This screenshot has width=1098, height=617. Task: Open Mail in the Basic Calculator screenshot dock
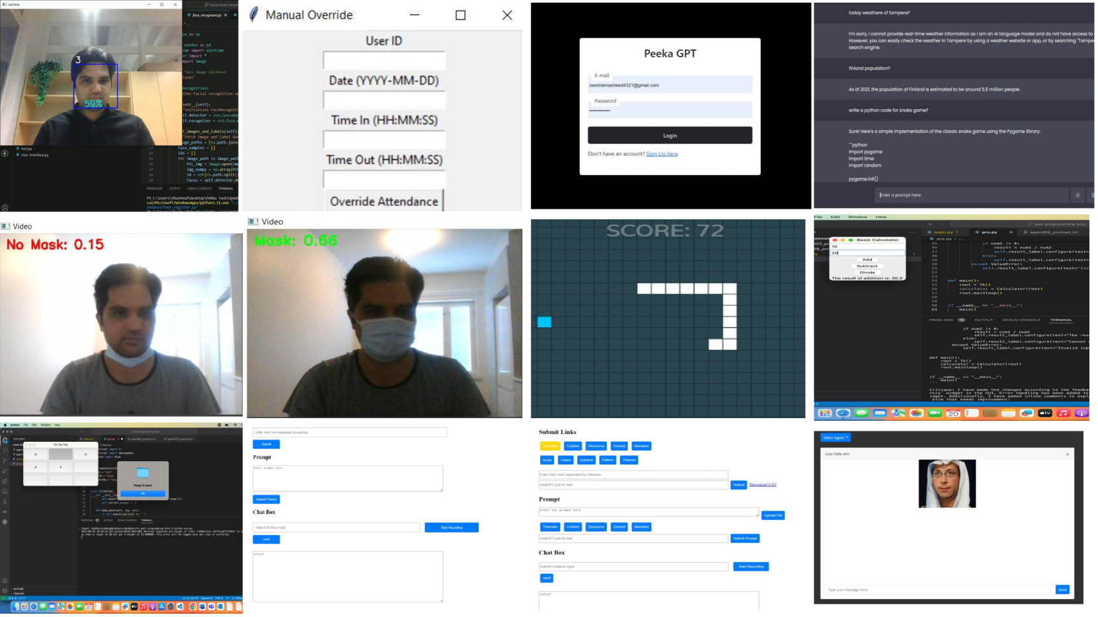tap(879, 414)
